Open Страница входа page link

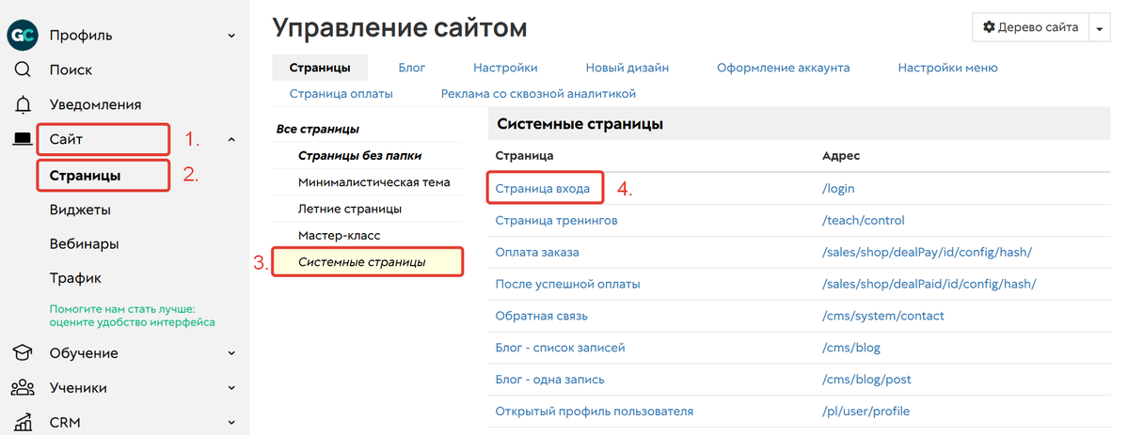click(543, 189)
